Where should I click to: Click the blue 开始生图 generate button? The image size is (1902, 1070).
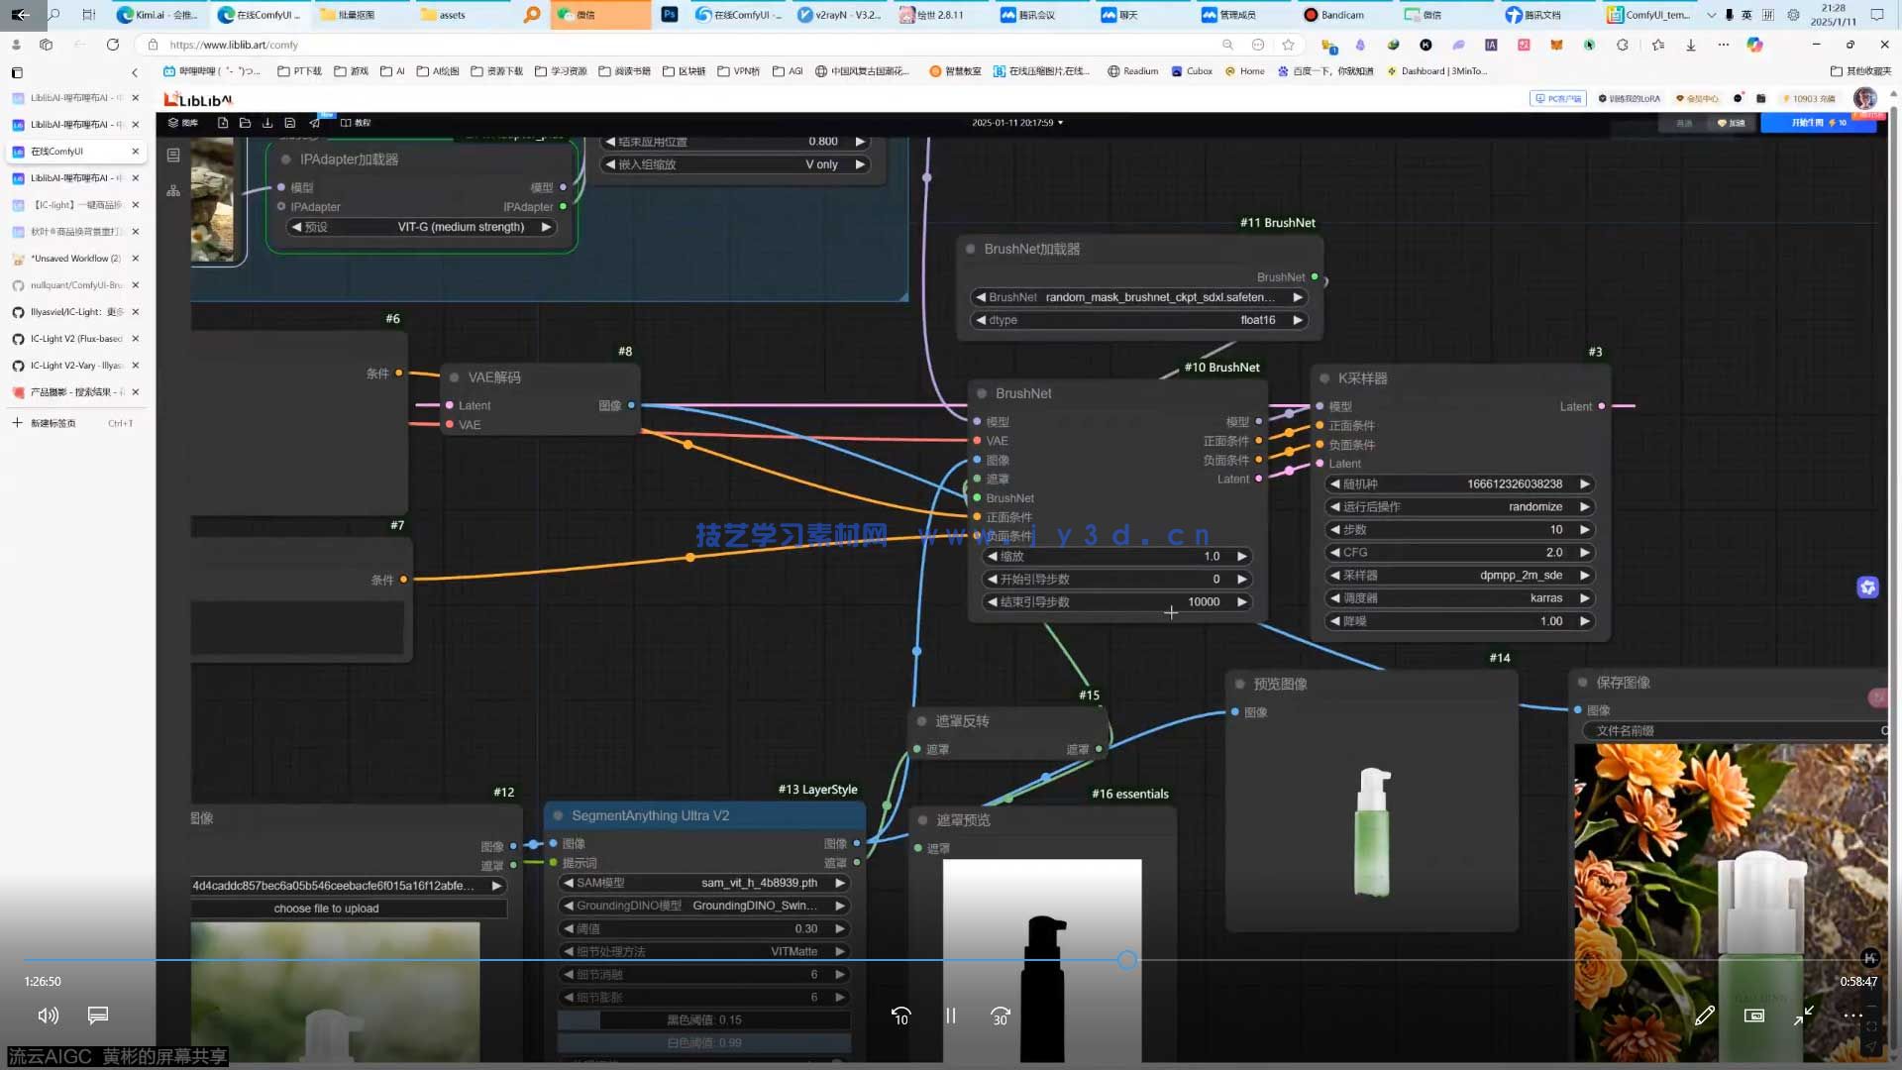tap(1817, 123)
